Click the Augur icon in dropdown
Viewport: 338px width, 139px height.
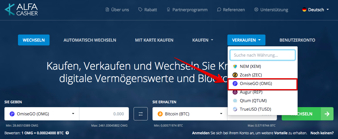[x=235, y=92]
